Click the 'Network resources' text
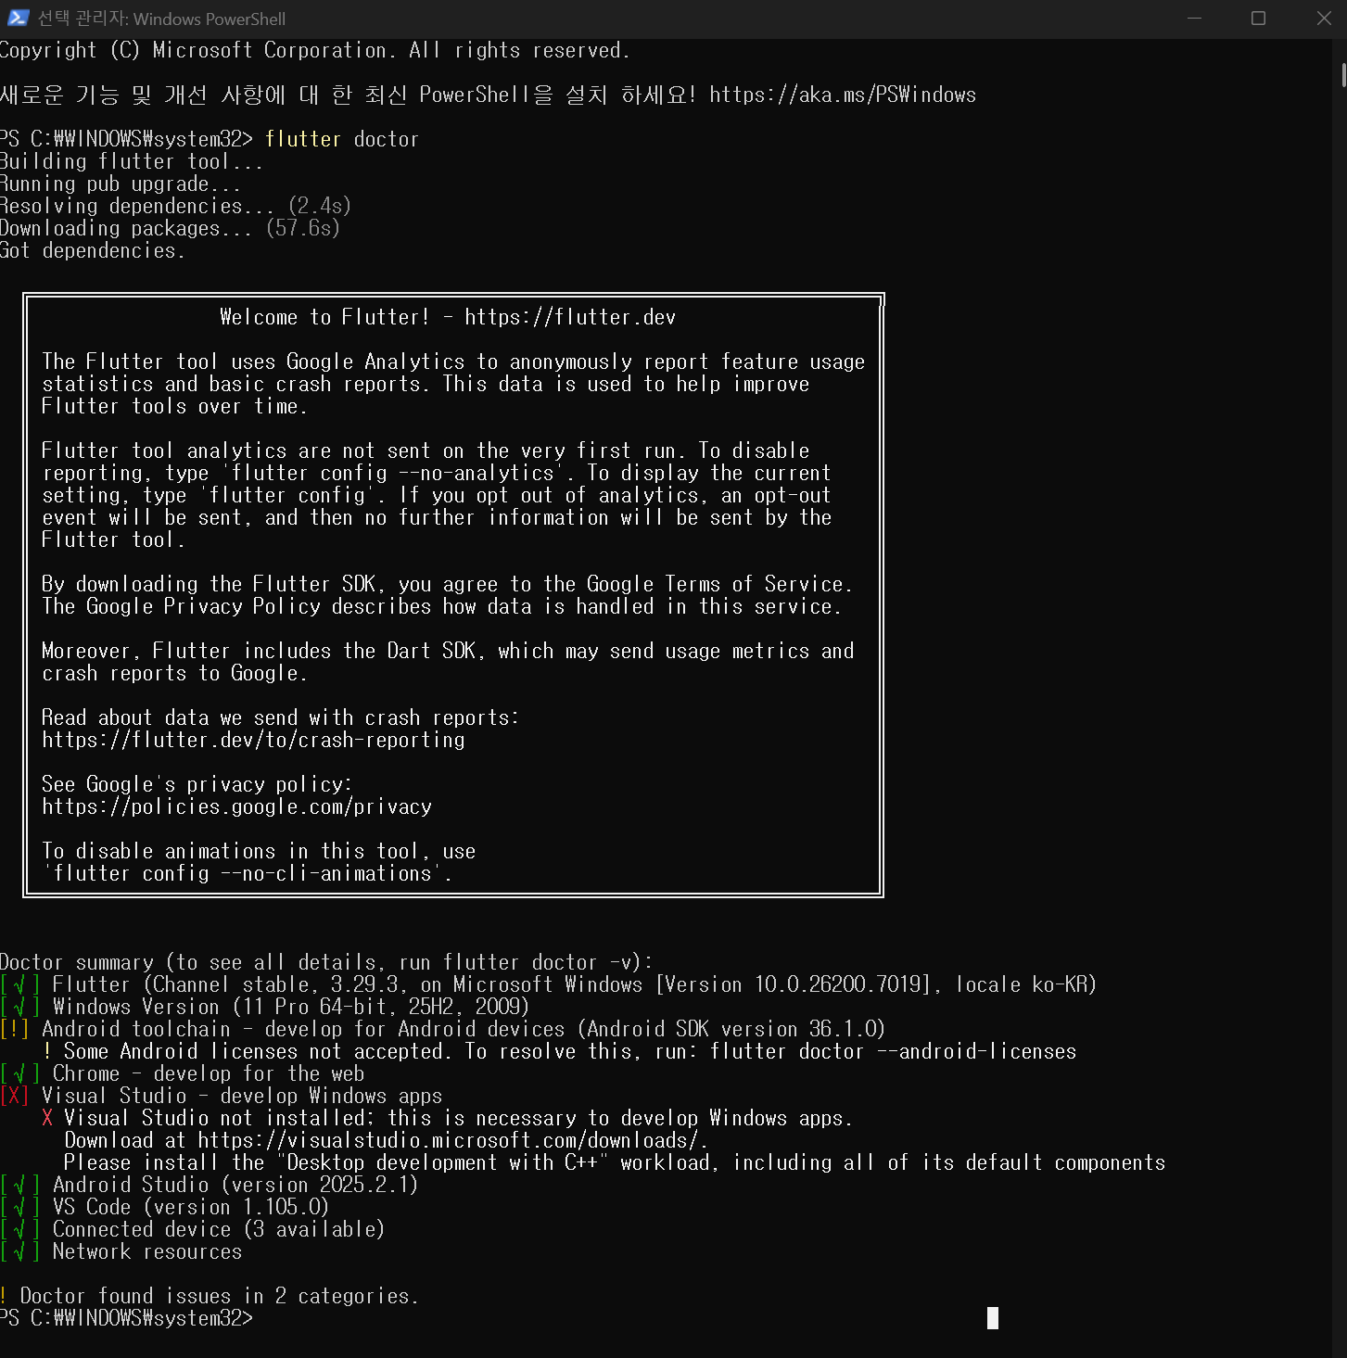The width and height of the screenshot is (1347, 1358). [147, 1251]
